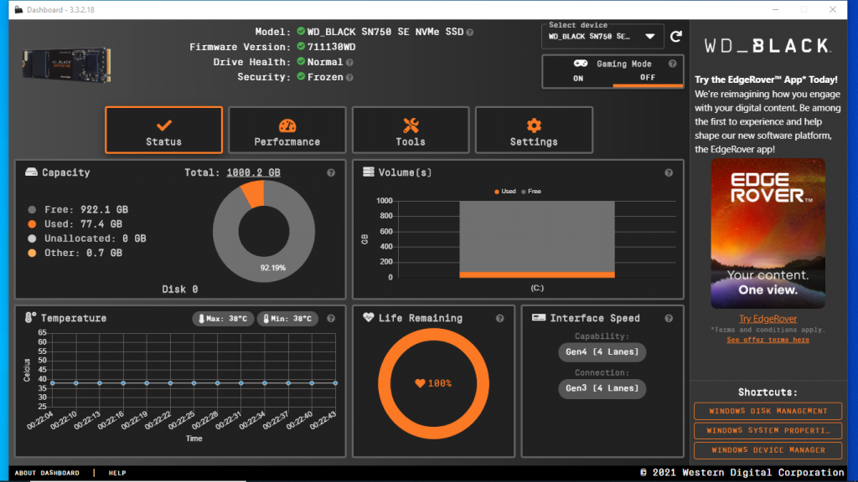Turn Gaming Mode ON
The image size is (858, 482).
578,78
